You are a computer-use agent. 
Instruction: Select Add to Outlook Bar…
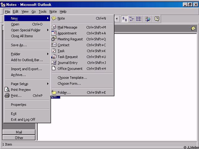click(x=27, y=60)
